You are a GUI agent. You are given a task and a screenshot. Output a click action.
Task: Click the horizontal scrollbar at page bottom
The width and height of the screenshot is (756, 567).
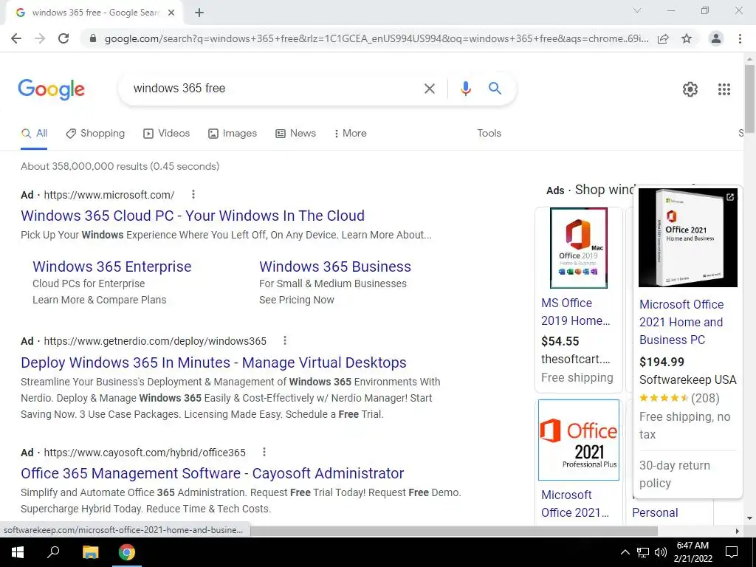pos(453,531)
